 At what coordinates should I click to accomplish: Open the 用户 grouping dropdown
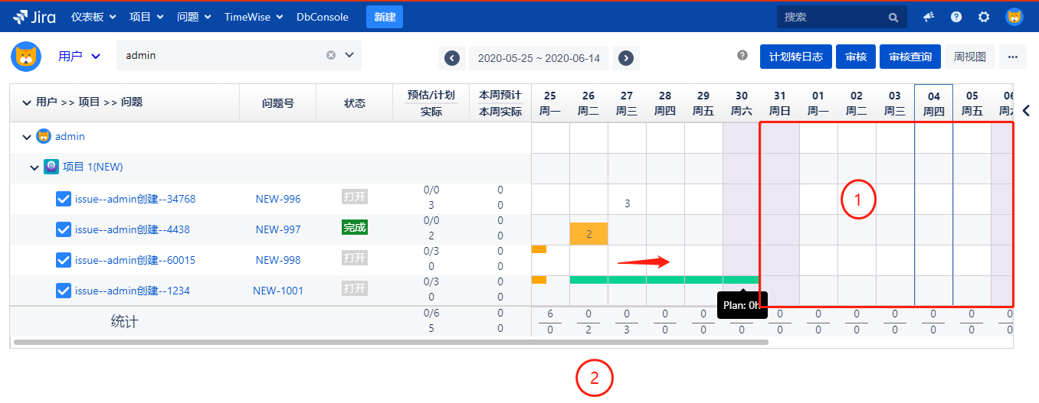80,56
